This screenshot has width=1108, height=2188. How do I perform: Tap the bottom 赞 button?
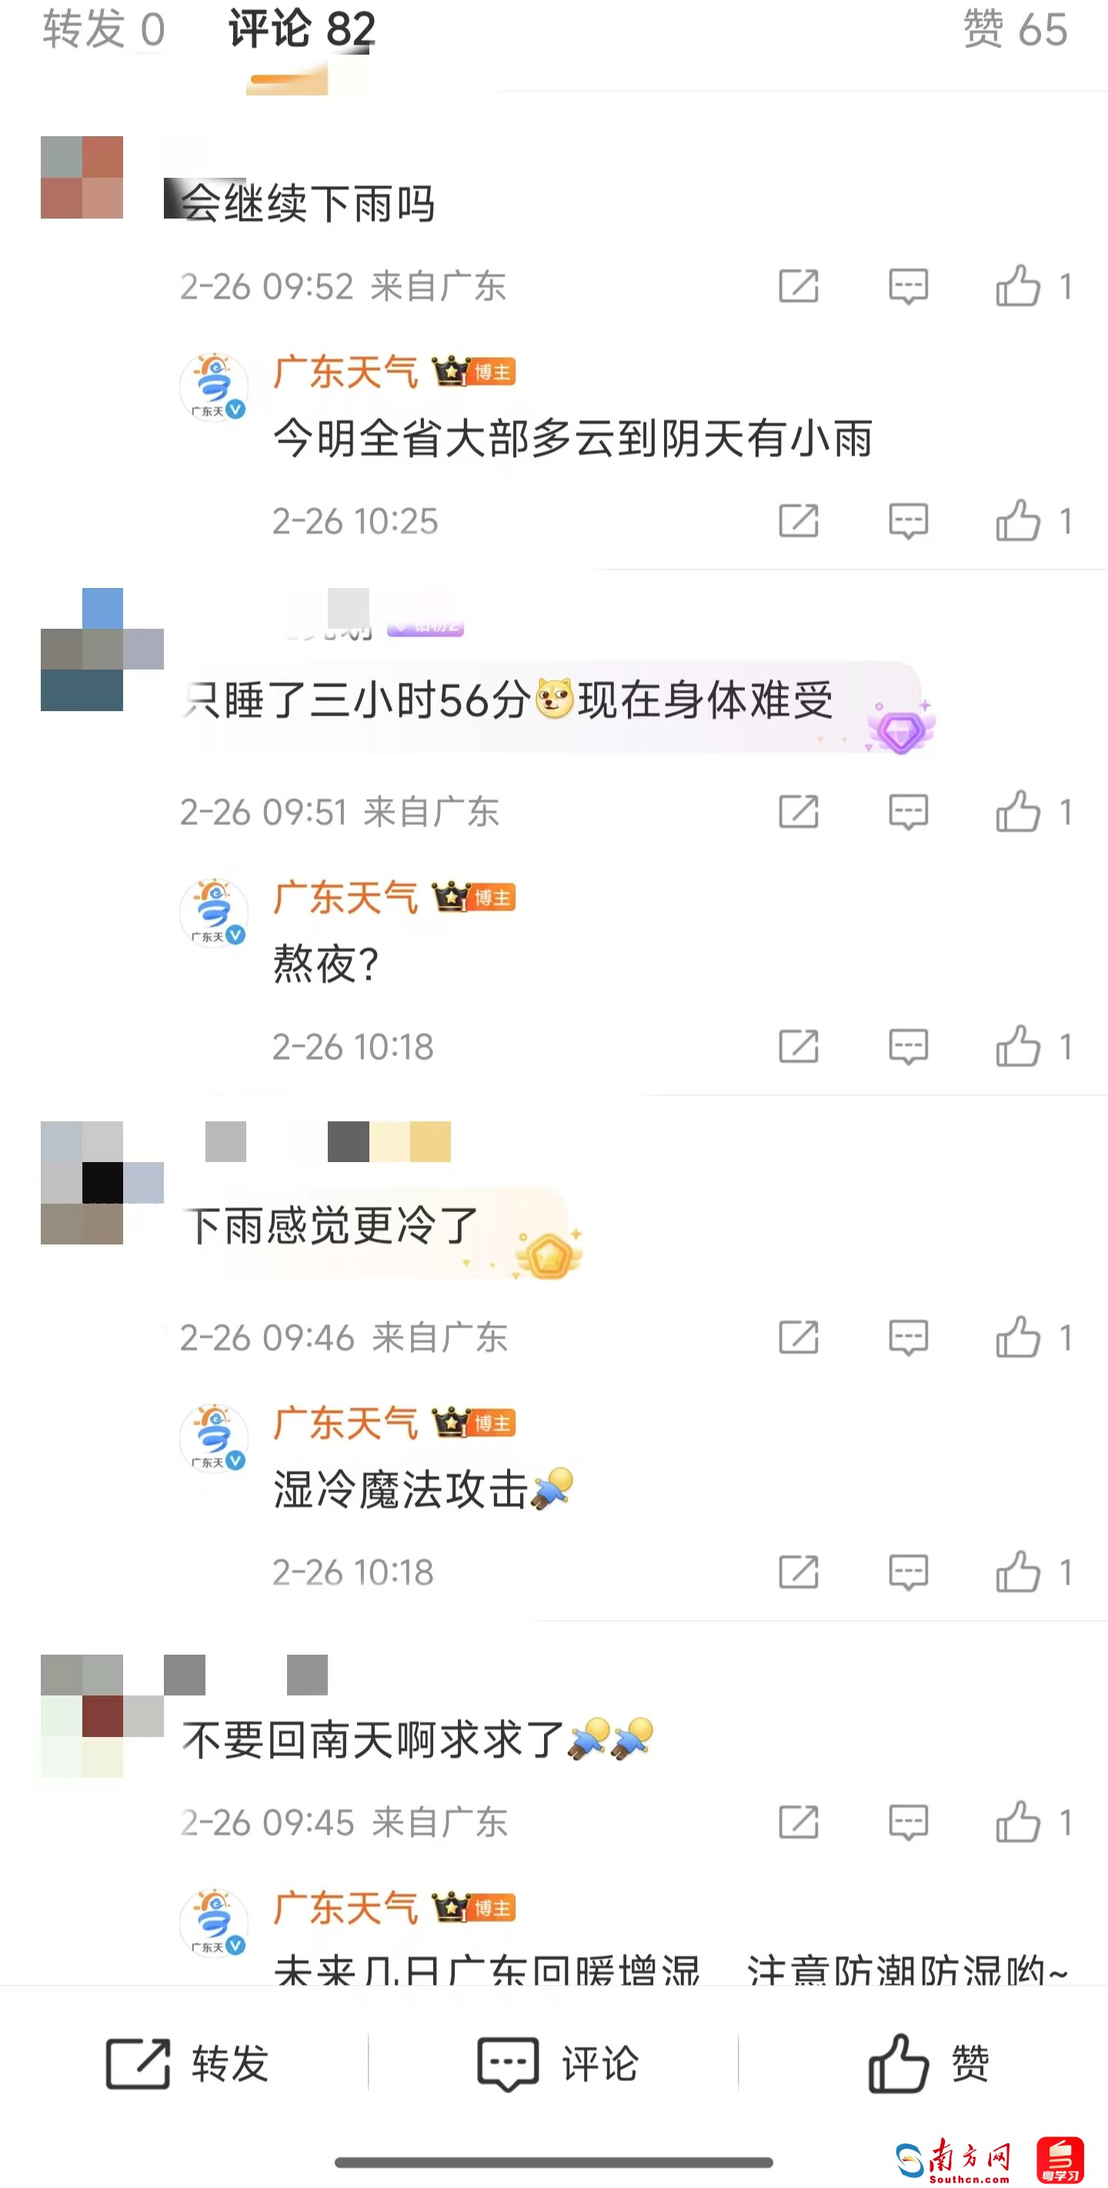(929, 2063)
